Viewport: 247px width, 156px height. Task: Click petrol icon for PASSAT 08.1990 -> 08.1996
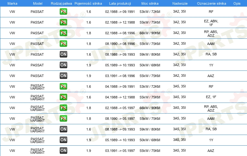63,44
